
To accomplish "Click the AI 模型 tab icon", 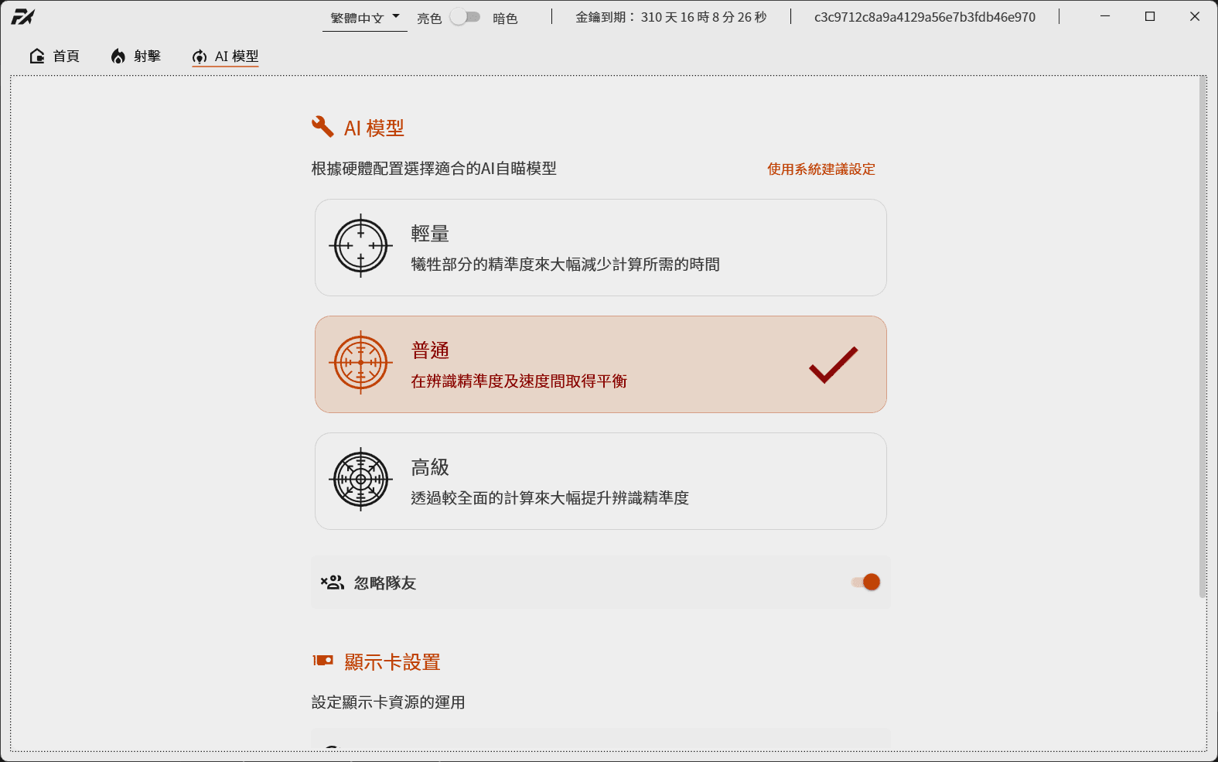I will [200, 56].
